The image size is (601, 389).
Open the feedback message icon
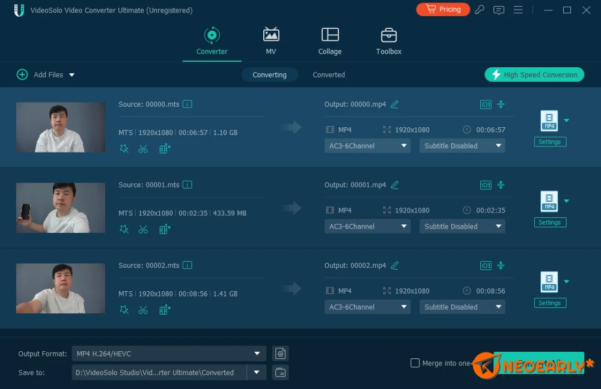pyautogui.click(x=499, y=10)
